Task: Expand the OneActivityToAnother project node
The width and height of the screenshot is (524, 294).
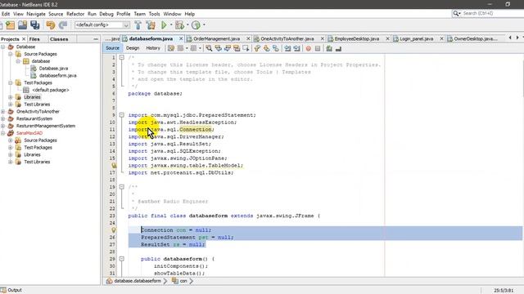Action: 3,112
